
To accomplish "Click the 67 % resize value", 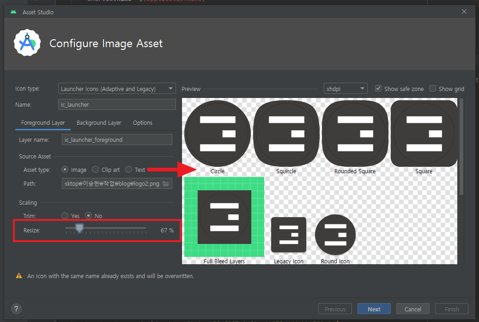I will pos(167,231).
